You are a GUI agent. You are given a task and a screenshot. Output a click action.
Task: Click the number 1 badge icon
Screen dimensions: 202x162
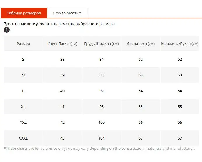pyautogui.click(x=6, y=30)
